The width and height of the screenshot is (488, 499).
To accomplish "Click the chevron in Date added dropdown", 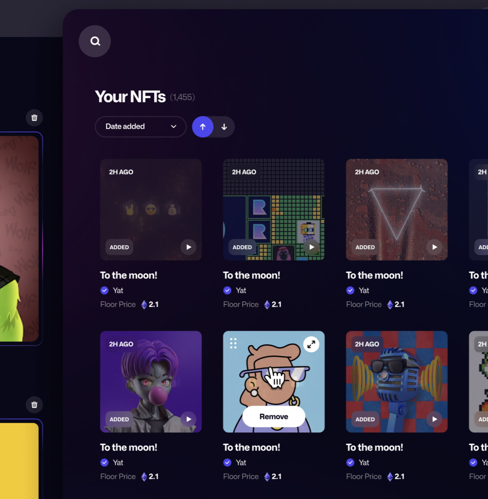I will click(174, 127).
